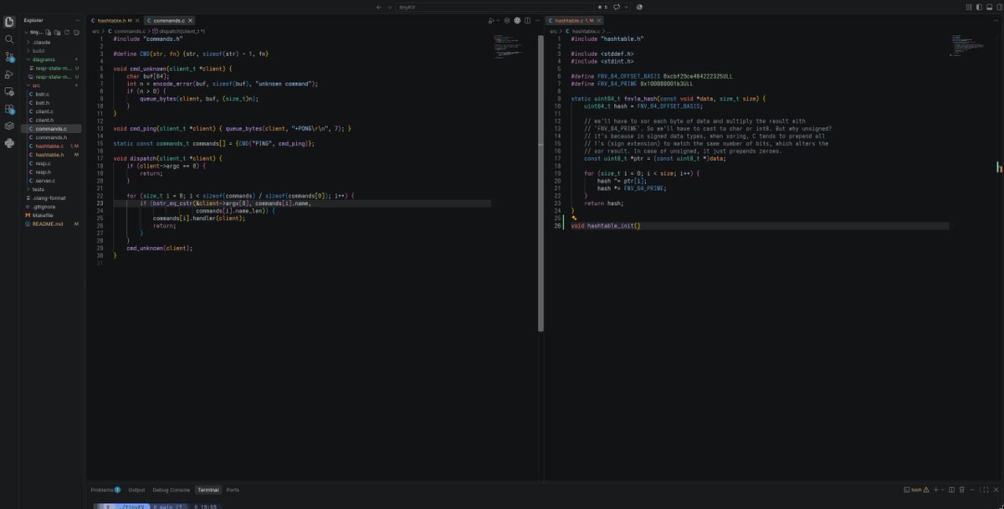Close the commands.c tab
Viewport: 1004px width, 509px height.
[x=190, y=20]
